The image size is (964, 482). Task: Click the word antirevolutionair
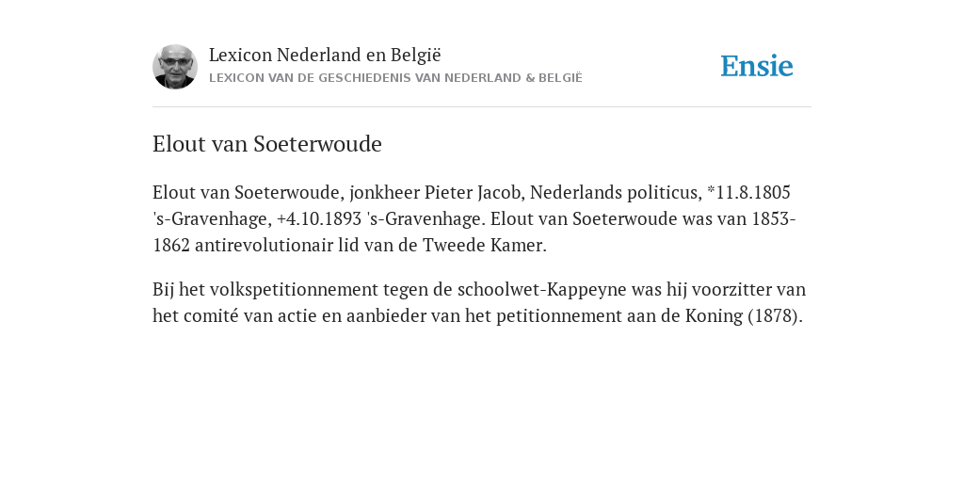[x=264, y=246]
